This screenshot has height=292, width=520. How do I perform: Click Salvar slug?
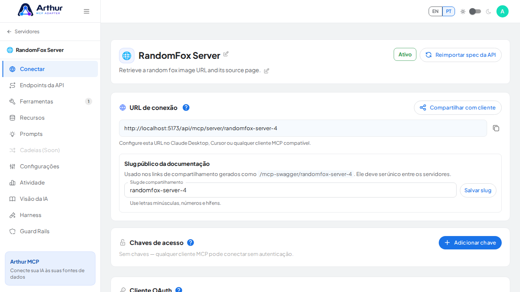pyautogui.click(x=478, y=190)
